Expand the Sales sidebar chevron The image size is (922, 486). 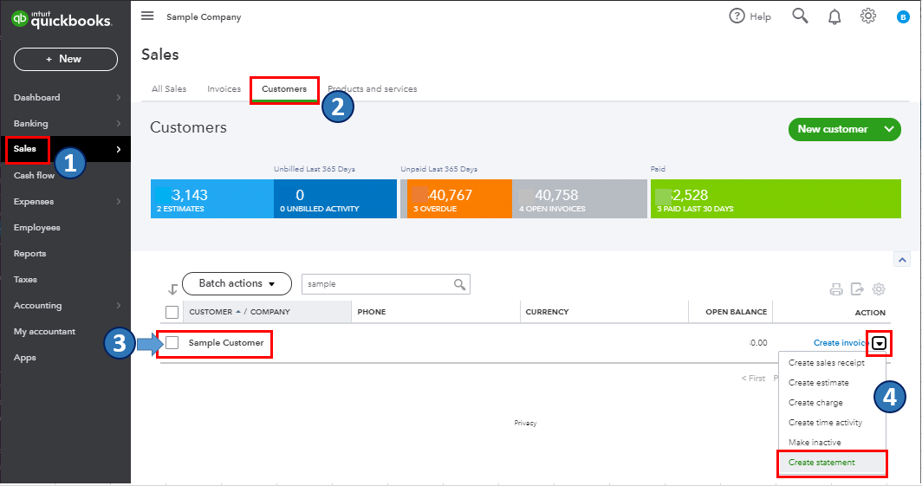click(x=118, y=149)
